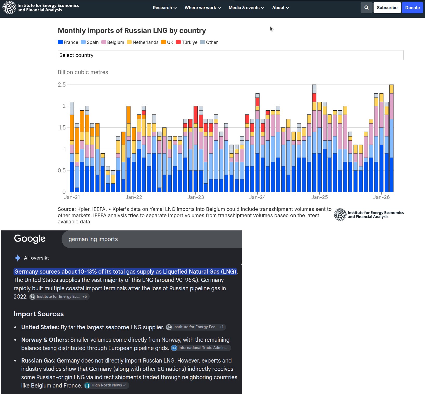
Task: Click the Jan-26 axis marker on chart
Action: (381, 197)
